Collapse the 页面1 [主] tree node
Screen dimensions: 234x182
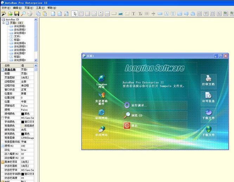(4, 23)
